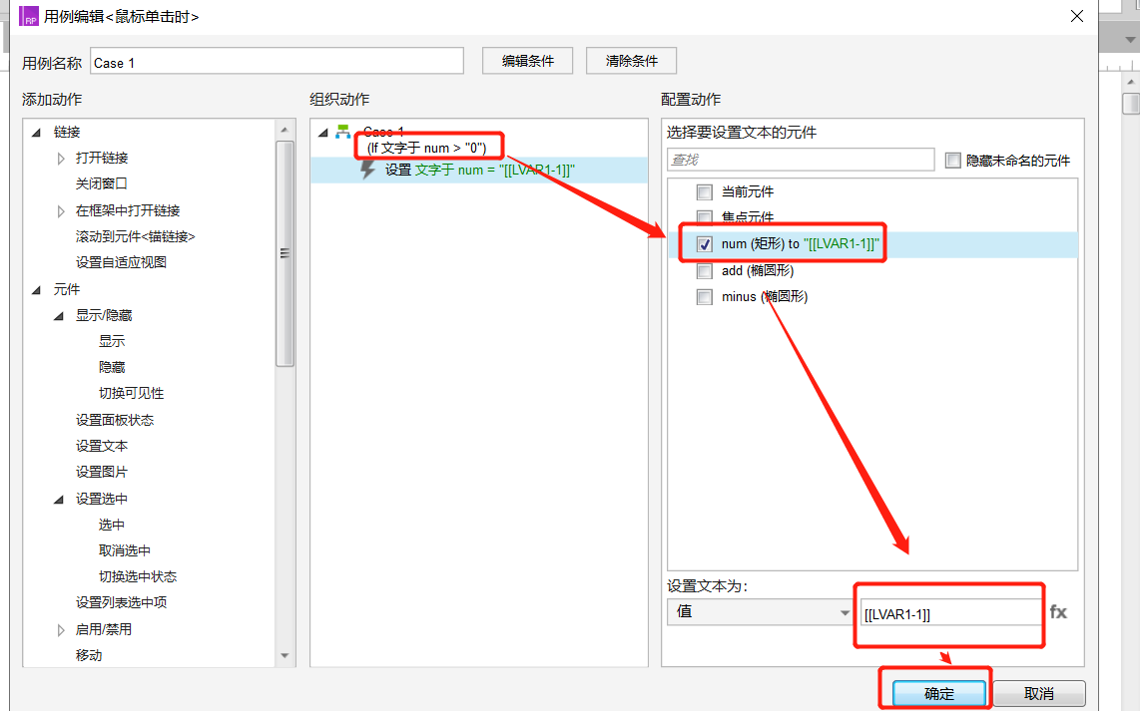Select the 设置图片 action
1140x711 pixels.
[x=101, y=472]
